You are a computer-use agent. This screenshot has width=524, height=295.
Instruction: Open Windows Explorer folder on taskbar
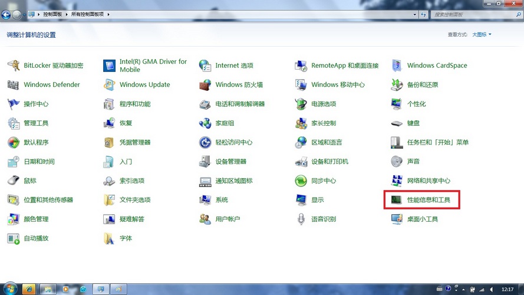[x=48, y=289]
